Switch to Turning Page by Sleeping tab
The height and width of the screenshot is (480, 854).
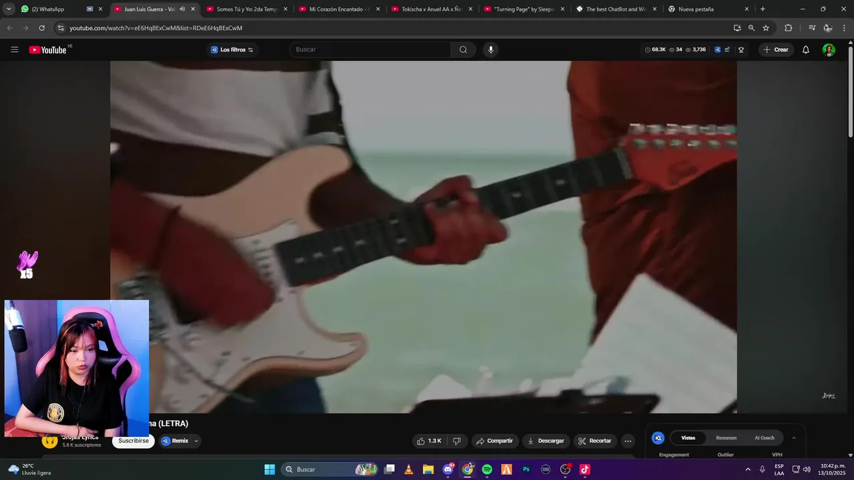coord(524,9)
